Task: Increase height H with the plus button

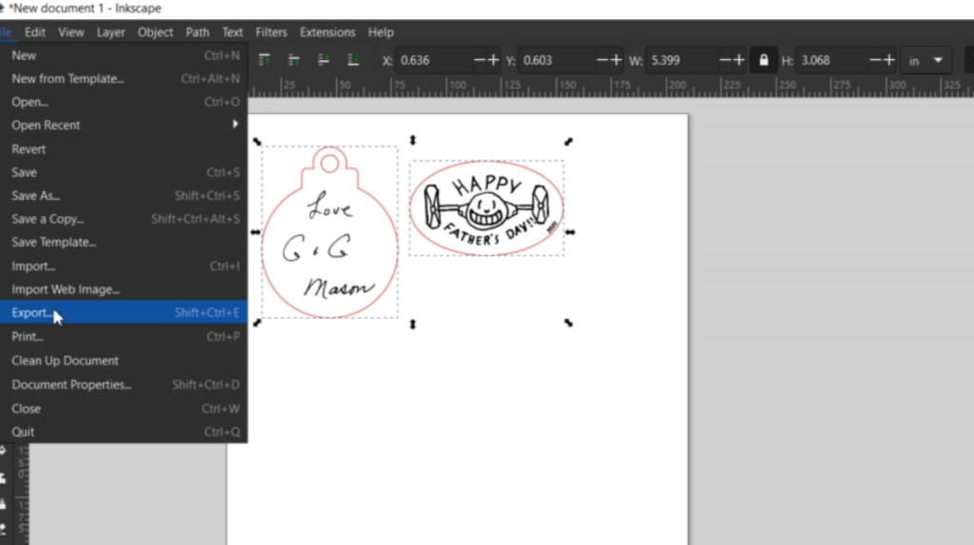Action: 889,60
